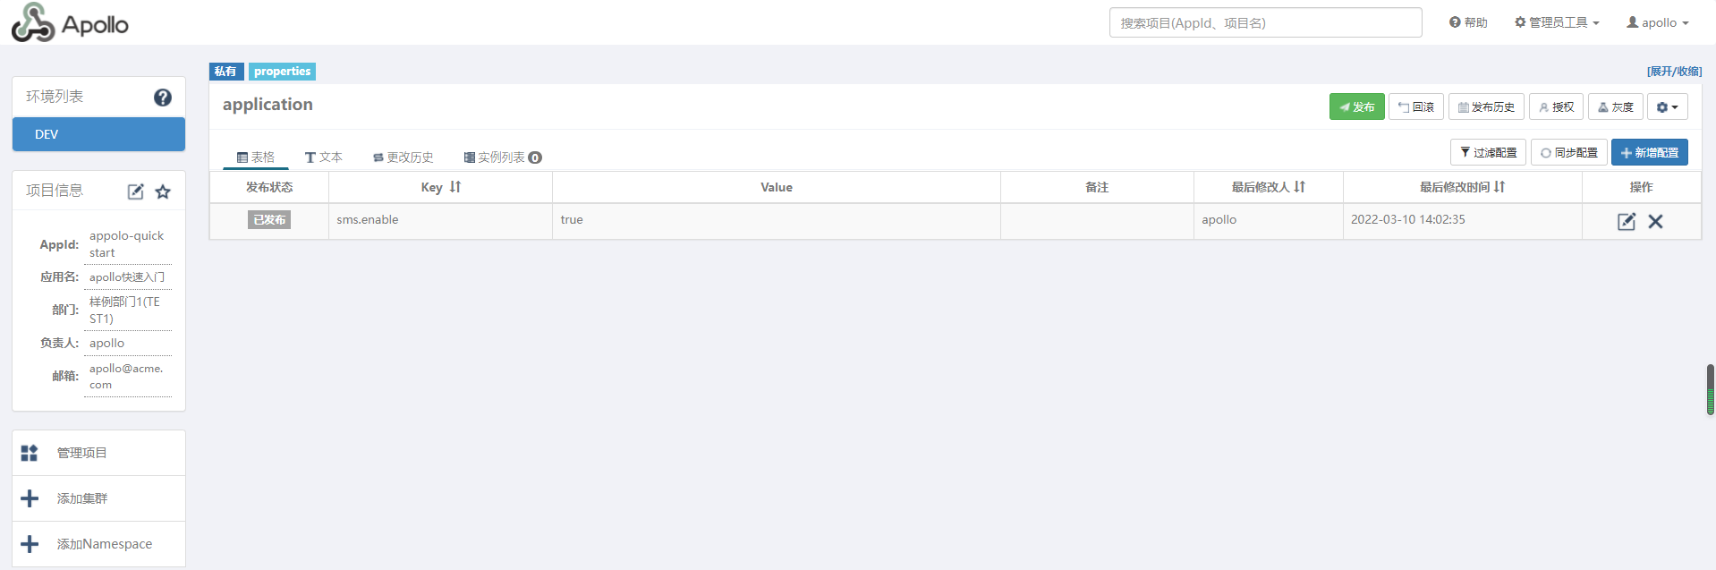Viewport: 1716px width, 570px height.
Task: Open 管理项目 from the sidebar
Action: point(81,453)
